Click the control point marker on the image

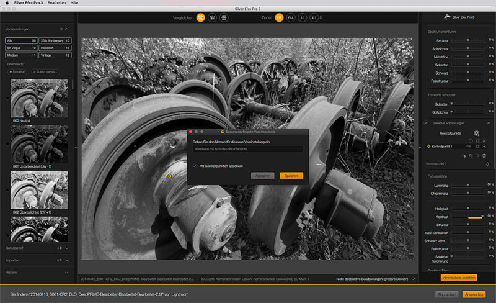pyautogui.click(x=169, y=176)
